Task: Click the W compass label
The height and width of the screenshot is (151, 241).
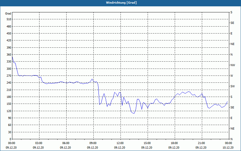Action: tap(232, 76)
